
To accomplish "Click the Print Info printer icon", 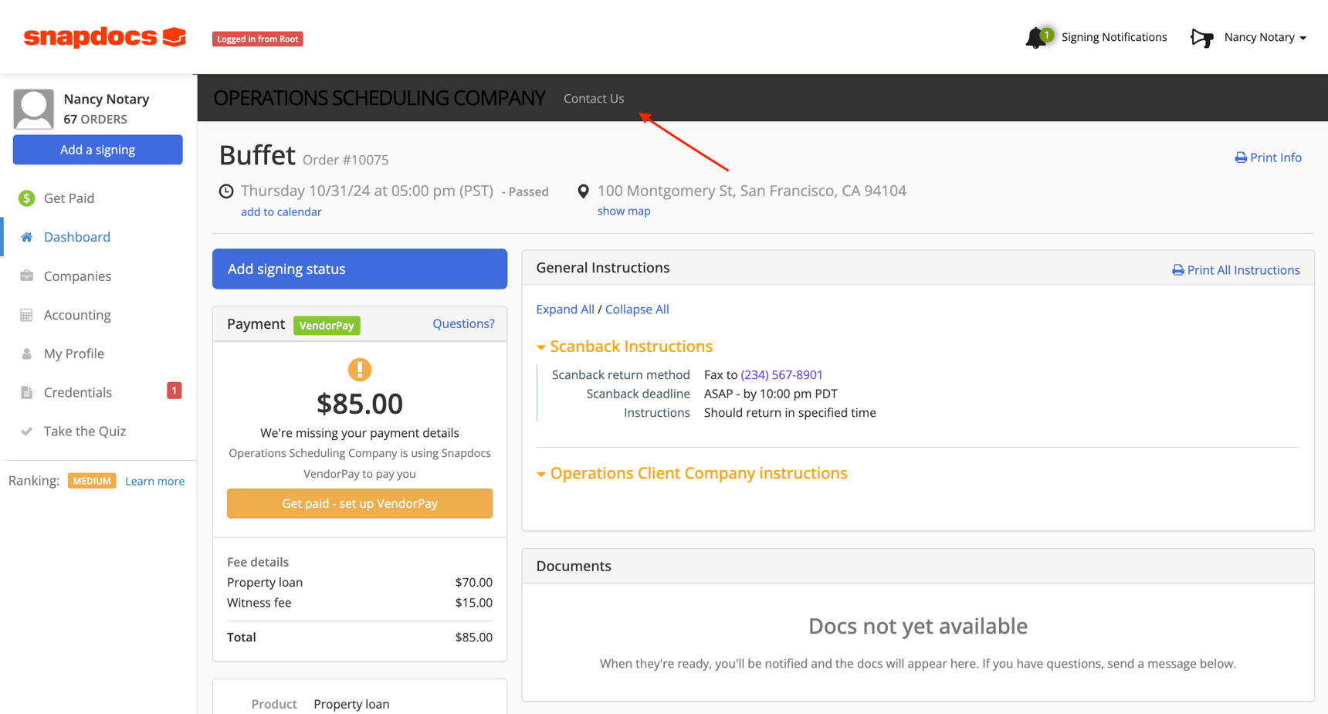I will tap(1241, 157).
